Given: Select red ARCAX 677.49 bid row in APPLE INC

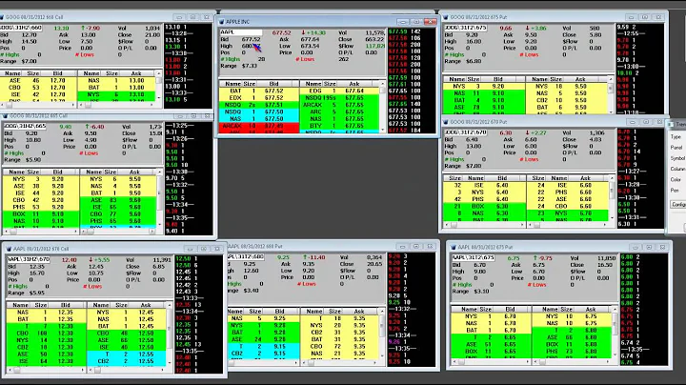Looking at the screenshot, I should click(259, 126).
